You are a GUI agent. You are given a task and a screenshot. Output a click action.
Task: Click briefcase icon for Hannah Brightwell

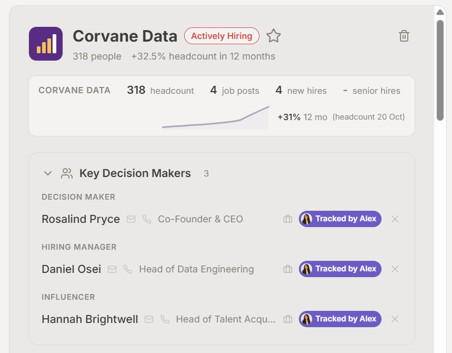[288, 319]
